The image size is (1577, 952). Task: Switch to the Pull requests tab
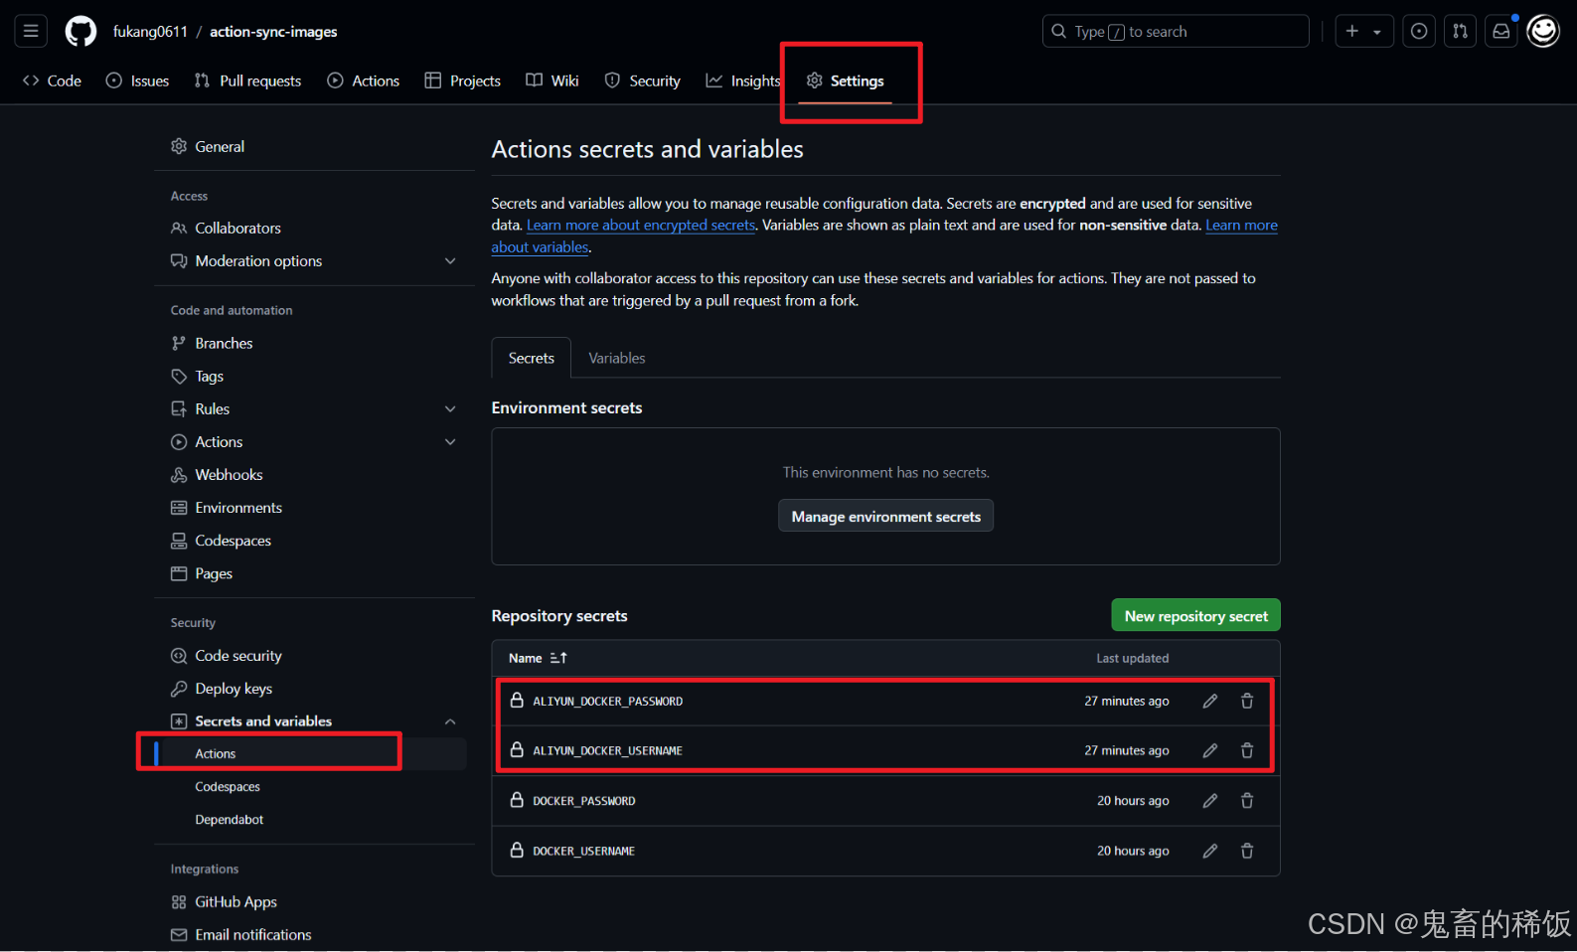pyautogui.click(x=247, y=80)
